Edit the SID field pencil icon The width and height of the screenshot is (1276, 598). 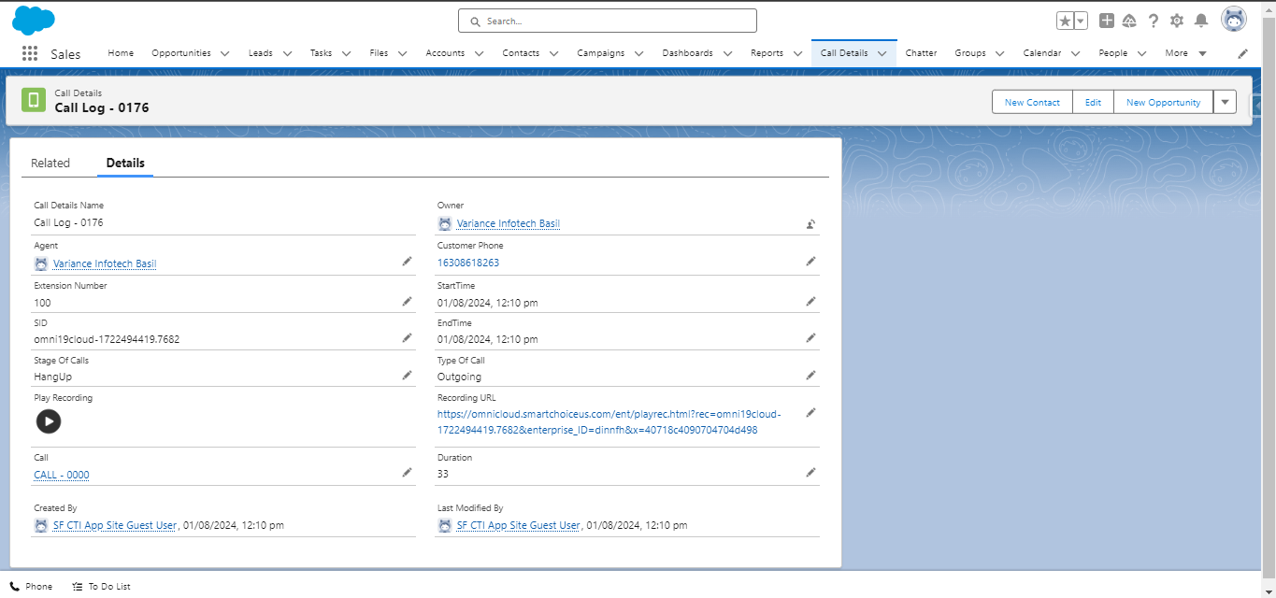pyautogui.click(x=407, y=337)
